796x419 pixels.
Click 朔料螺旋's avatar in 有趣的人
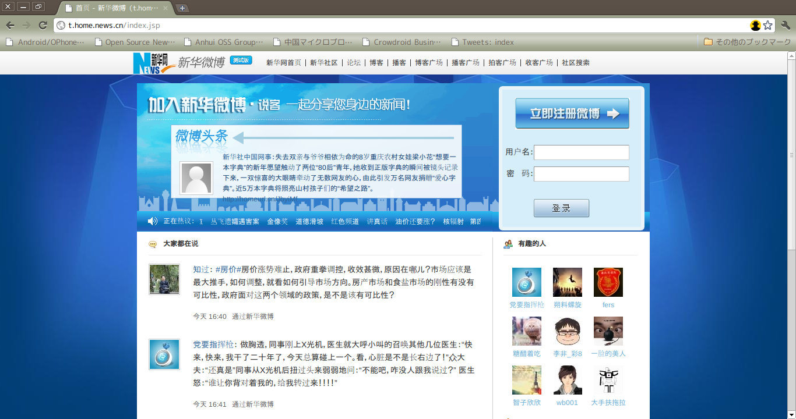tap(568, 282)
